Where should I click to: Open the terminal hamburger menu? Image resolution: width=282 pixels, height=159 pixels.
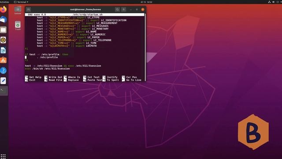pos(123,9)
